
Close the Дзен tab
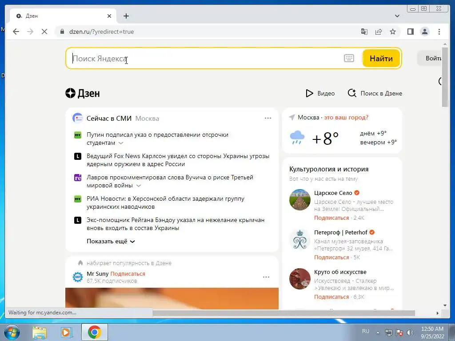(109, 16)
